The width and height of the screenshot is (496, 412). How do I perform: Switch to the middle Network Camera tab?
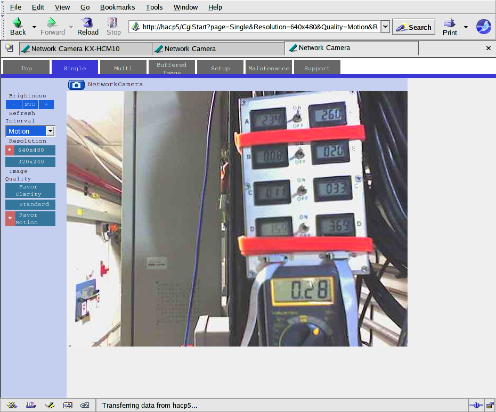click(x=218, y=48)
